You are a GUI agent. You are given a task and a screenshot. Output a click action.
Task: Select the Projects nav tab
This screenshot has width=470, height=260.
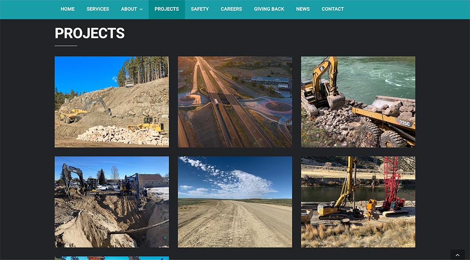[x=166, y=9]
